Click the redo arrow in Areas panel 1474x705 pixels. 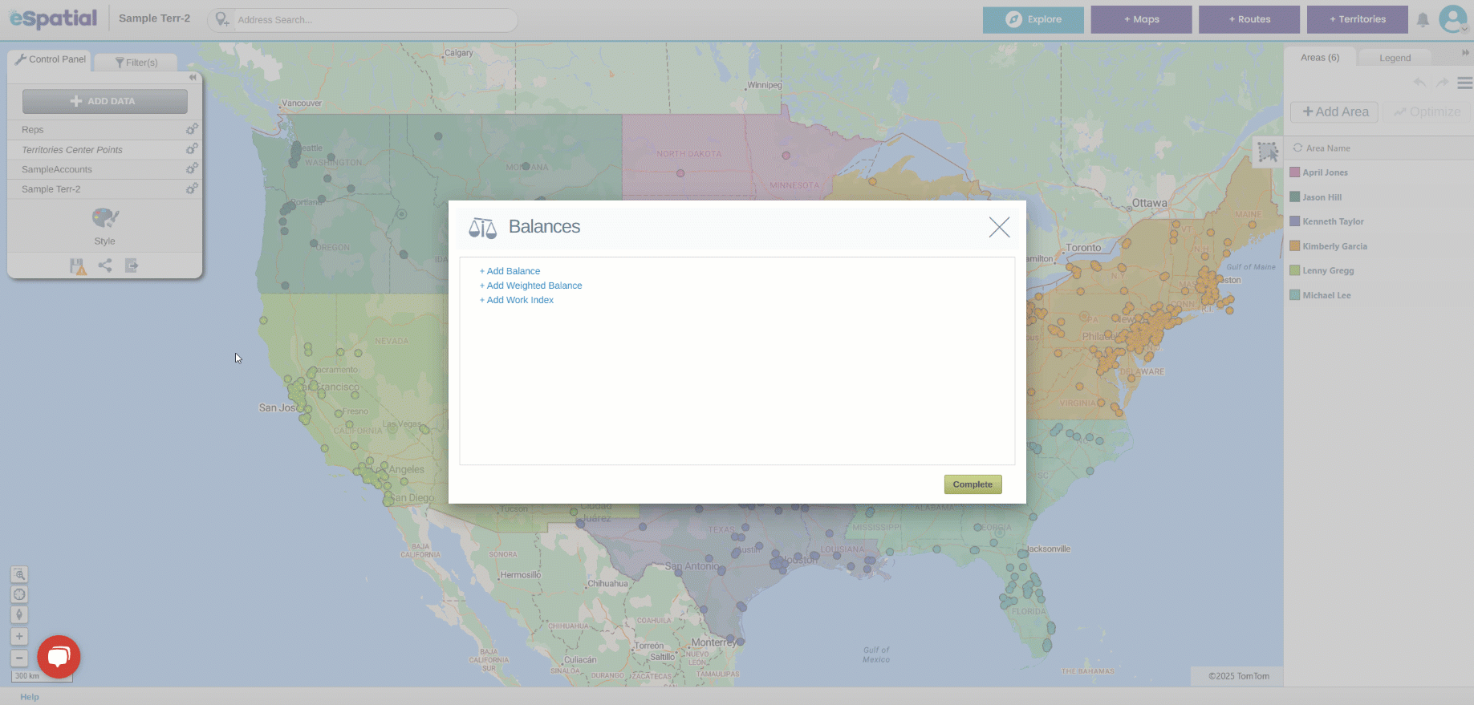[1443, 83]
